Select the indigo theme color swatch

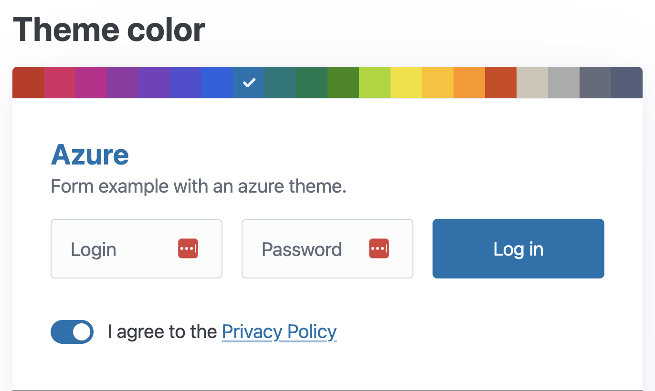(154, 82)
